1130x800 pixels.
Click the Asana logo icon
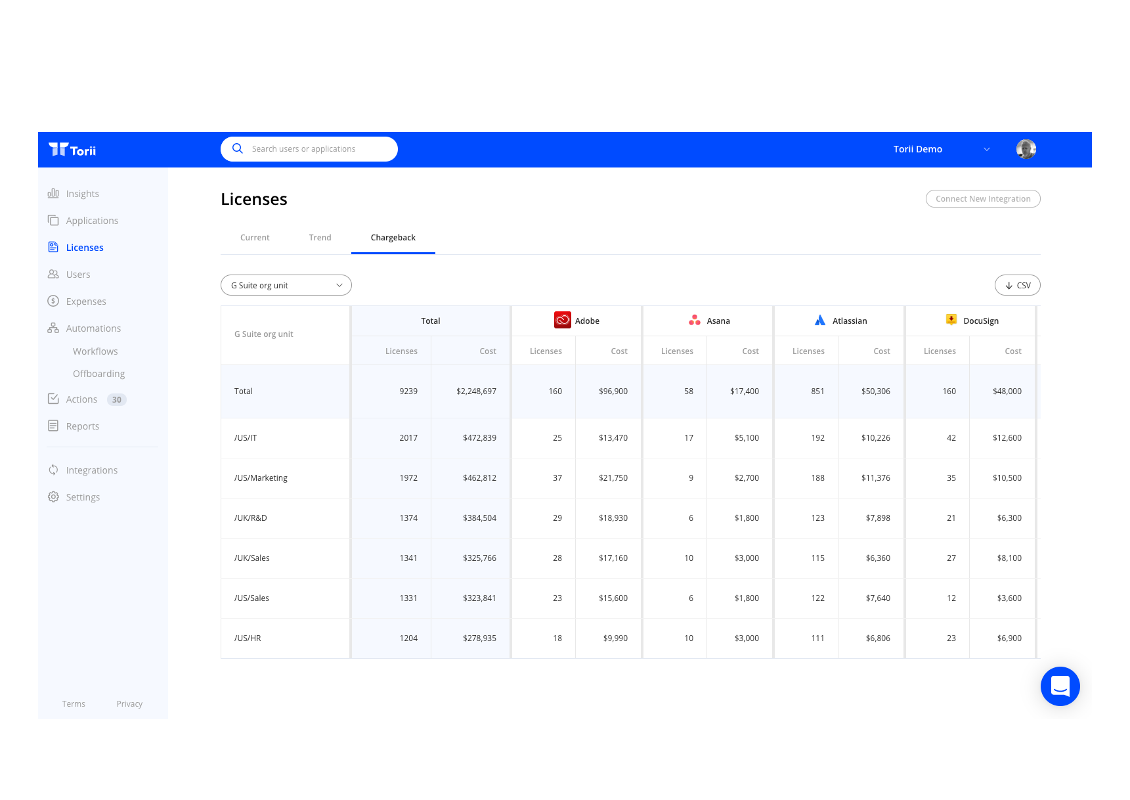tap(694, 321)
